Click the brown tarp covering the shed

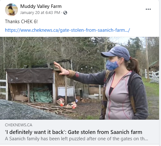tap(30, 75)
